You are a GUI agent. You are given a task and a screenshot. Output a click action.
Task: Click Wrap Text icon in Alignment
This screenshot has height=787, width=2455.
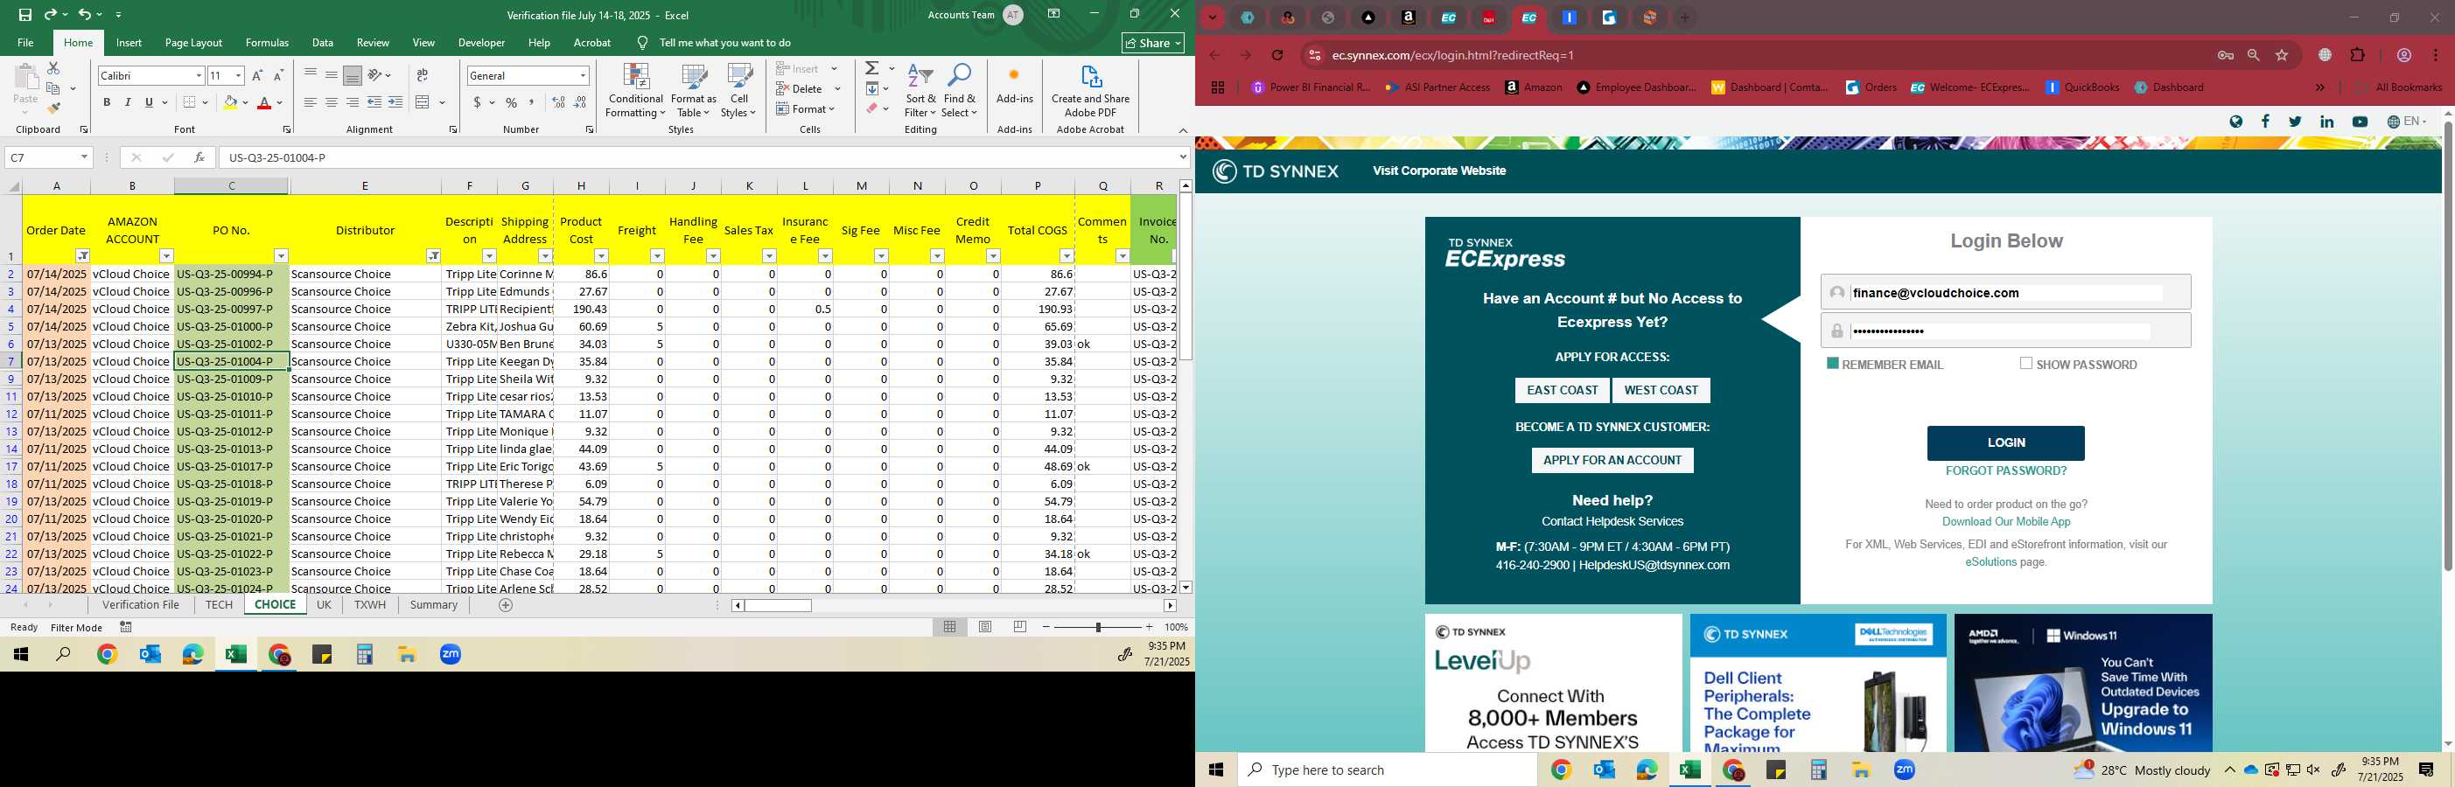(423, 75)
